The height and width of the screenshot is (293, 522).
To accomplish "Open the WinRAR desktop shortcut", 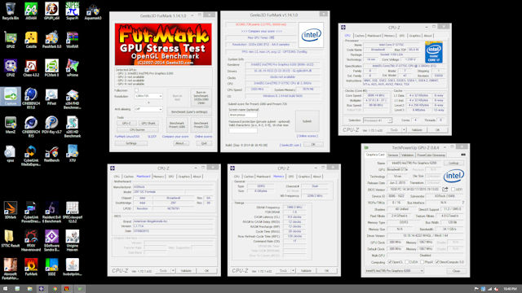I will point(73,40).
